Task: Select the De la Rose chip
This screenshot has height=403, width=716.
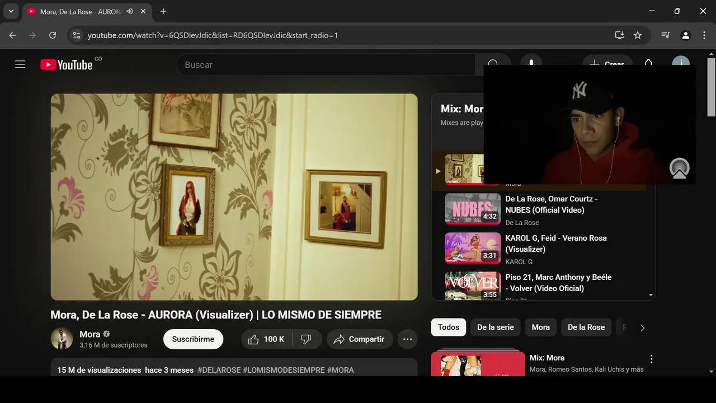Action: [586, 327]
